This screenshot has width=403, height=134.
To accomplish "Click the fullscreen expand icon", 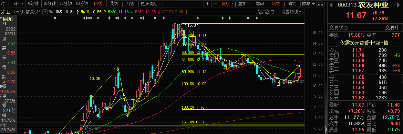I will pyautogui.click(x=320, y=3).
